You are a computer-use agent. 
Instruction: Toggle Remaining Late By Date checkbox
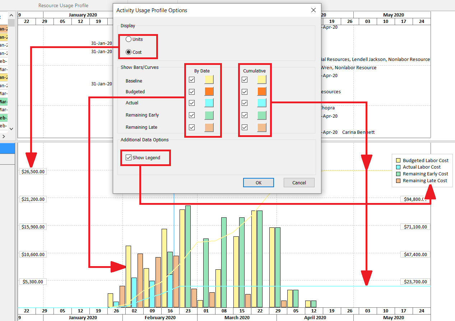[191, 127]
